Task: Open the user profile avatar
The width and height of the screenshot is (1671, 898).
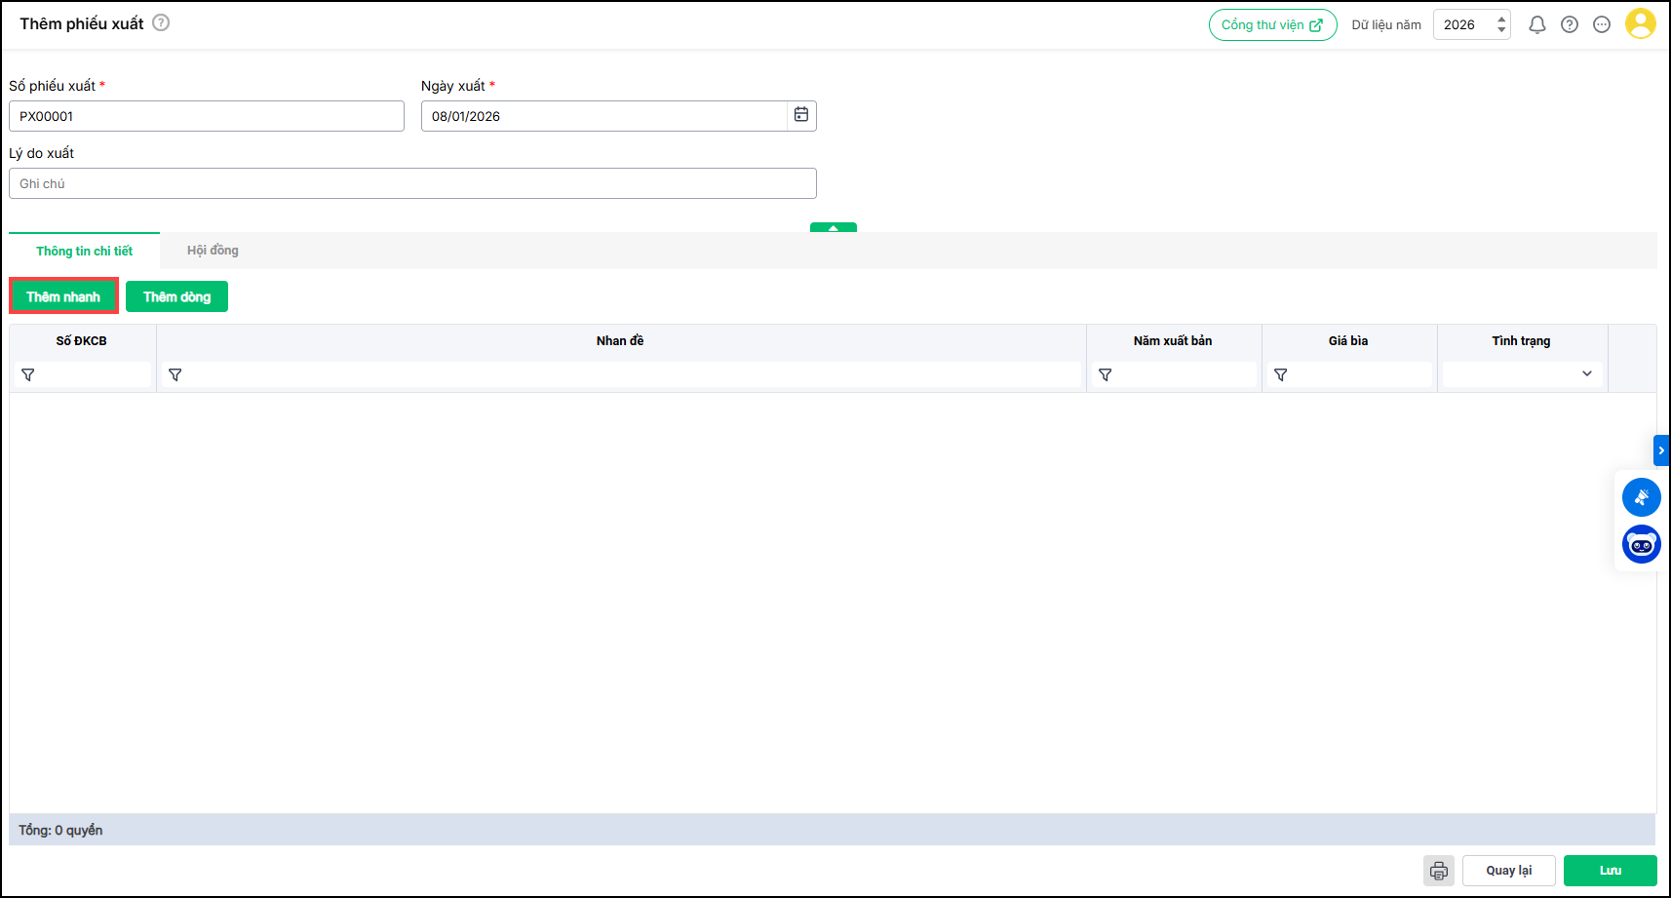Action: point(1640,24)
